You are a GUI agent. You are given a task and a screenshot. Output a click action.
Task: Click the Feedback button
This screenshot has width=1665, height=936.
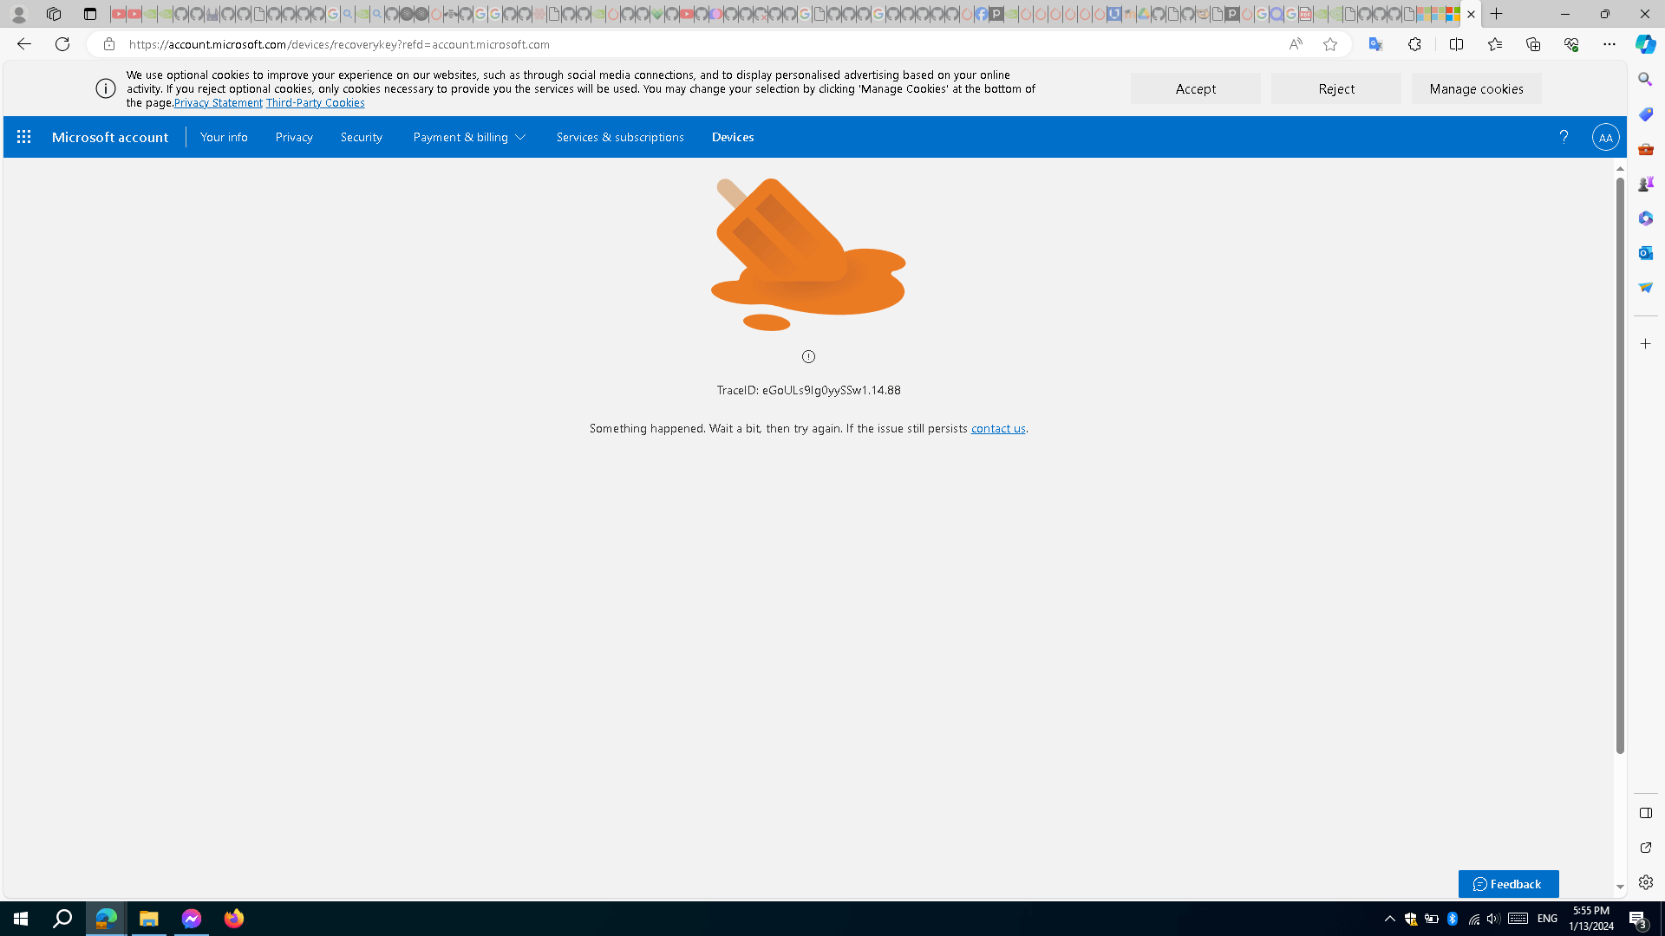[x=1508, y=883]
